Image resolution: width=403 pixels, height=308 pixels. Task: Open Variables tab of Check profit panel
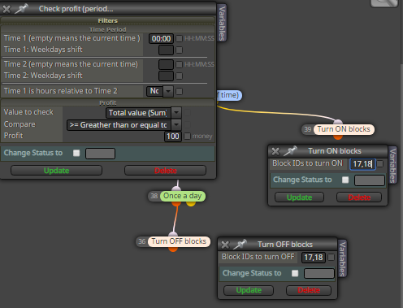pos(222,23)
